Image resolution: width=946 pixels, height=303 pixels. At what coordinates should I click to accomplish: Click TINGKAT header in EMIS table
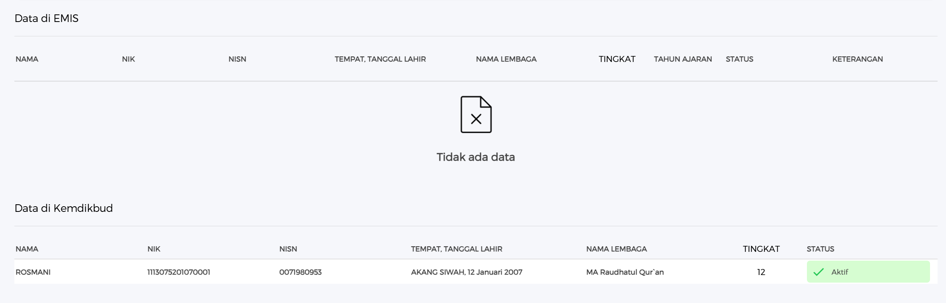(617, 59)
